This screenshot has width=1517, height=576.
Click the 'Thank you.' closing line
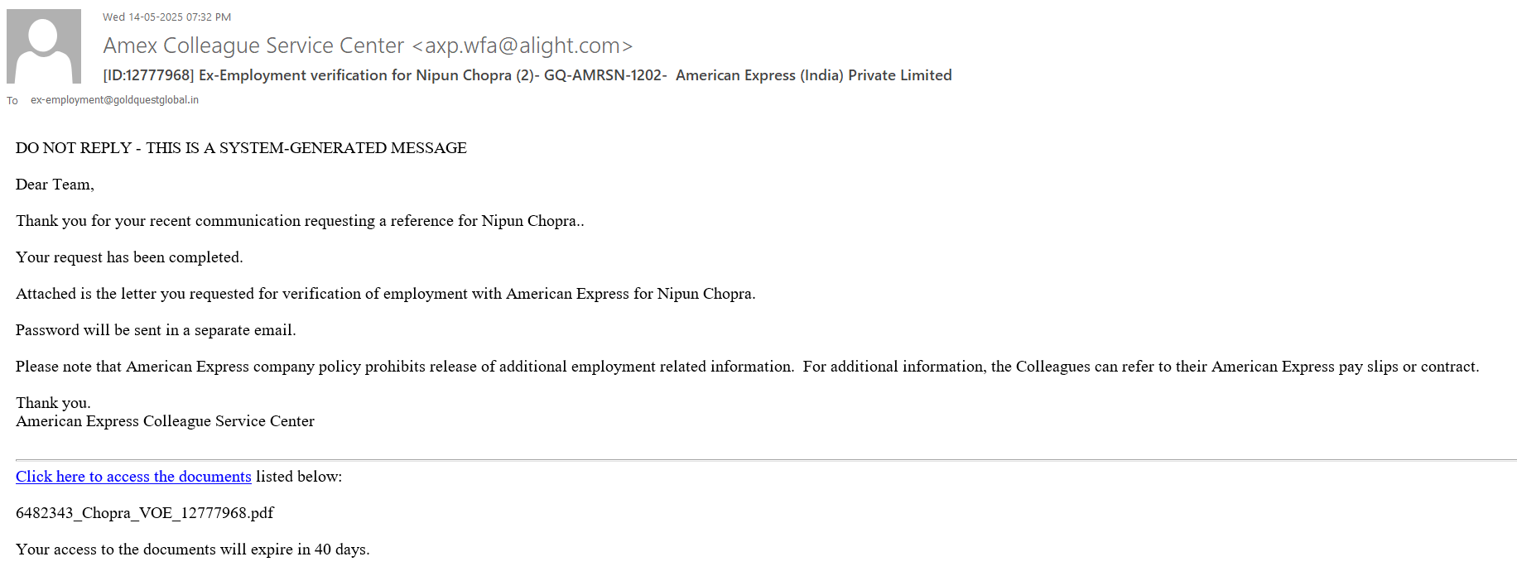53,403
